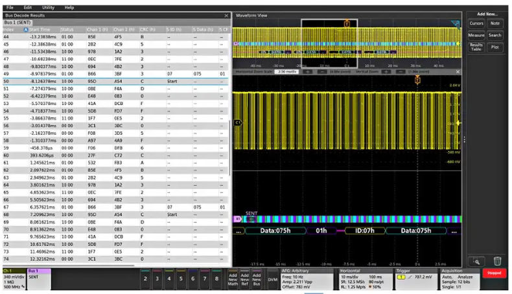Open the Ch 1 channel badge
The image size is (512, 294).
pyautogui.click(x=14, y=279)
